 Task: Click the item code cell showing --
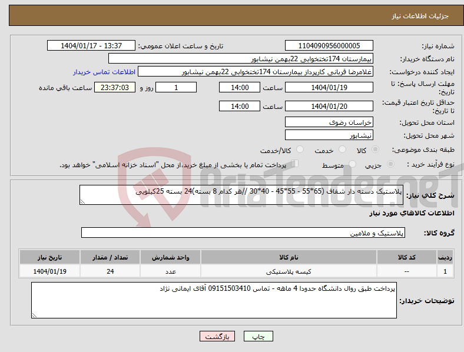pyautogui.click(x=407, y=271)
